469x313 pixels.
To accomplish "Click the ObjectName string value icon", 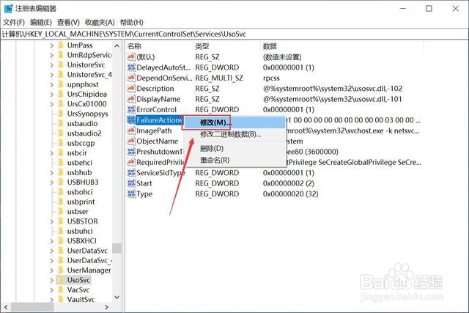I will [x=131, y=141].
